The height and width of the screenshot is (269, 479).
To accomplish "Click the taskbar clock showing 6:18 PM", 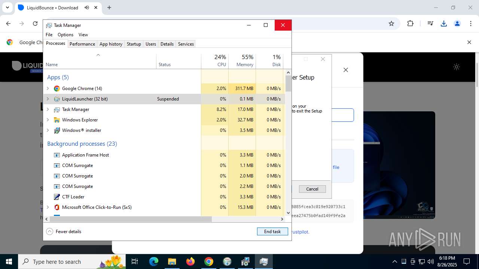I will click(x=447, y=262).
